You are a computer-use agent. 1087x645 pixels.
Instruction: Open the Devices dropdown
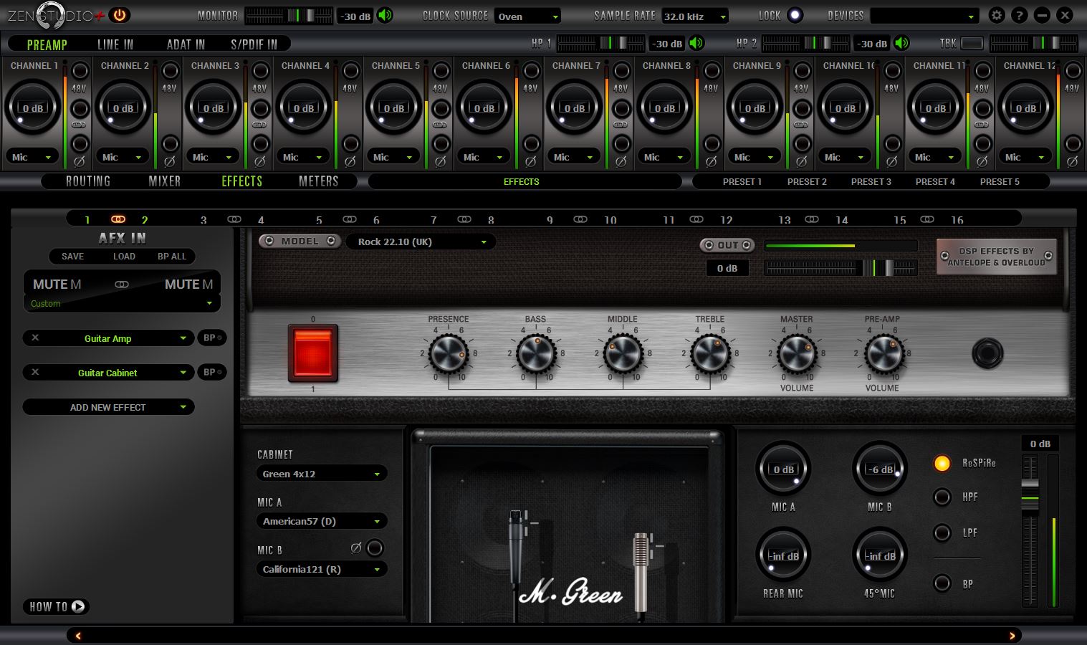[x=924, y=16]
